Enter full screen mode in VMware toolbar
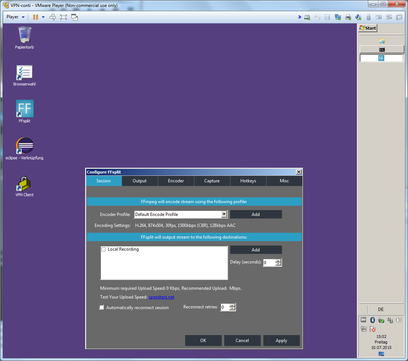The height and width of the screenshot is (361, 408). [x=64, y=17]
